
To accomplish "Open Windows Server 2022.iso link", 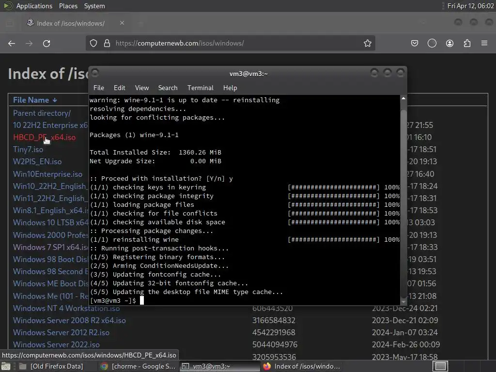I will (x=56, y=344).
